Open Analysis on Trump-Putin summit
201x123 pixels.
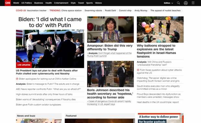point(109,54)
